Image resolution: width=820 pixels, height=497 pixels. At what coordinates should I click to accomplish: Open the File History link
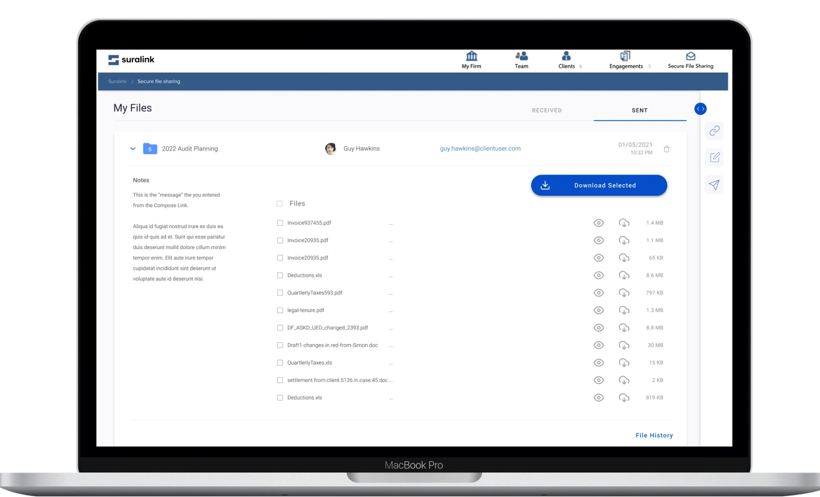tap(654, 435)
